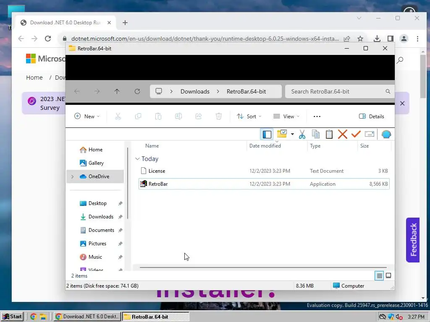430x322 pixels.
Task: Sort by the Name column header
Action: click(x=152, y=145)
